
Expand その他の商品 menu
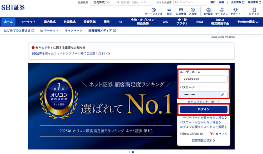click(248, 22)
